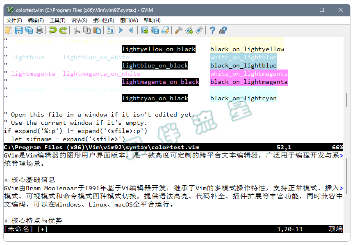Open the 文件(F) menu

14,20
